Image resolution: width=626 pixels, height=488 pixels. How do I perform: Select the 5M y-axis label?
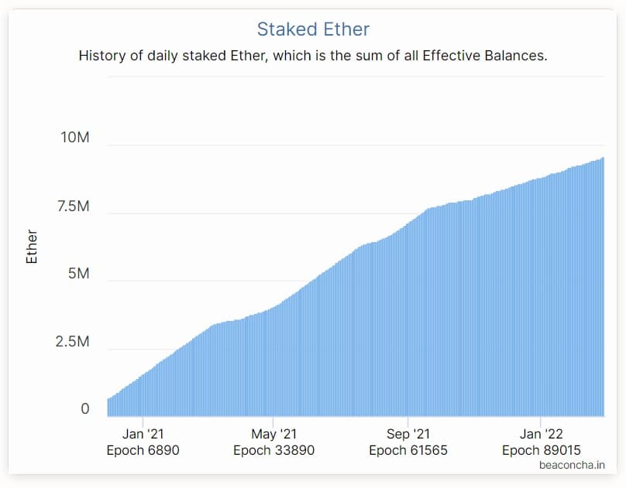tap(78, 274)
